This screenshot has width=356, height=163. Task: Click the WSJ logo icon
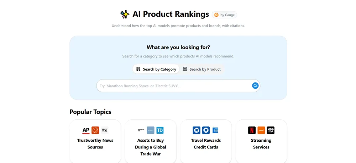(105, 130)
